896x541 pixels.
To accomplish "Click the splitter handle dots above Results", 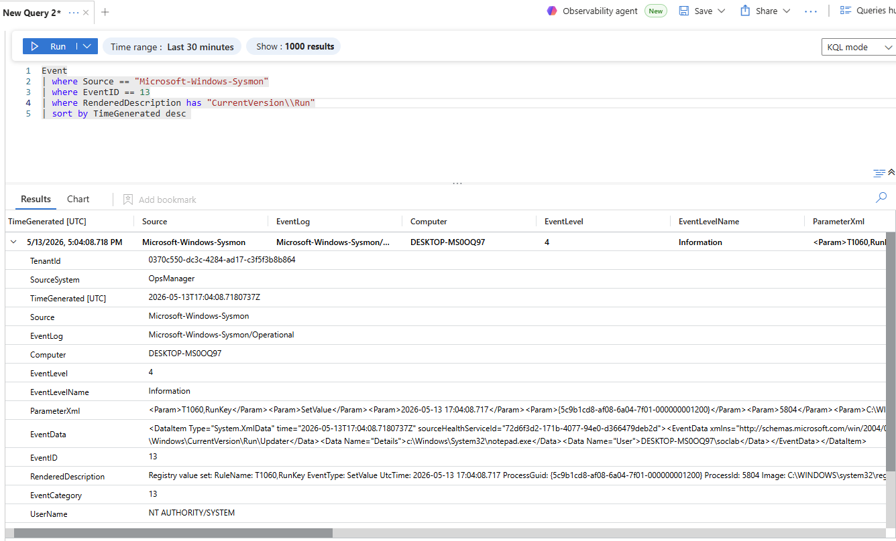I will click(457, 183).
